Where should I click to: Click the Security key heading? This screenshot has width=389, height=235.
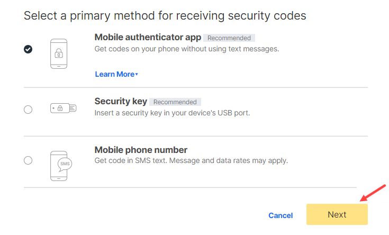(x=121, y=101)
